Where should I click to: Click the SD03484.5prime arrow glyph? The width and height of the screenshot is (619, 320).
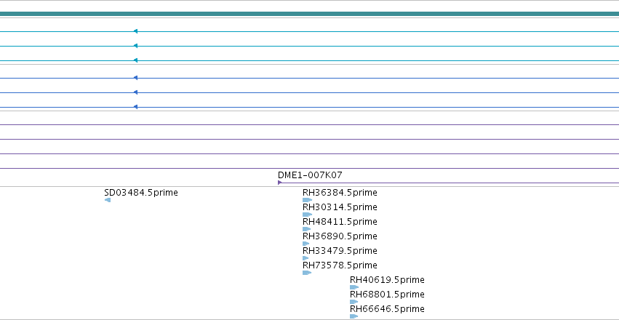pos(108,200)
